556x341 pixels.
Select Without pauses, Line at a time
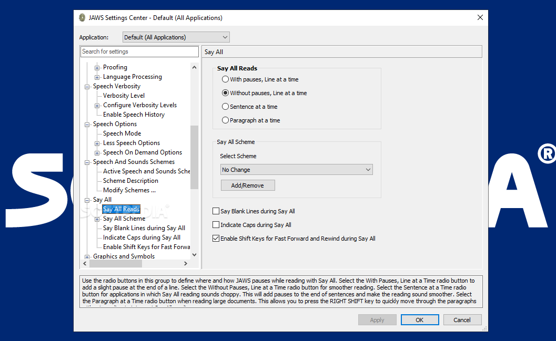click(225, 93)
